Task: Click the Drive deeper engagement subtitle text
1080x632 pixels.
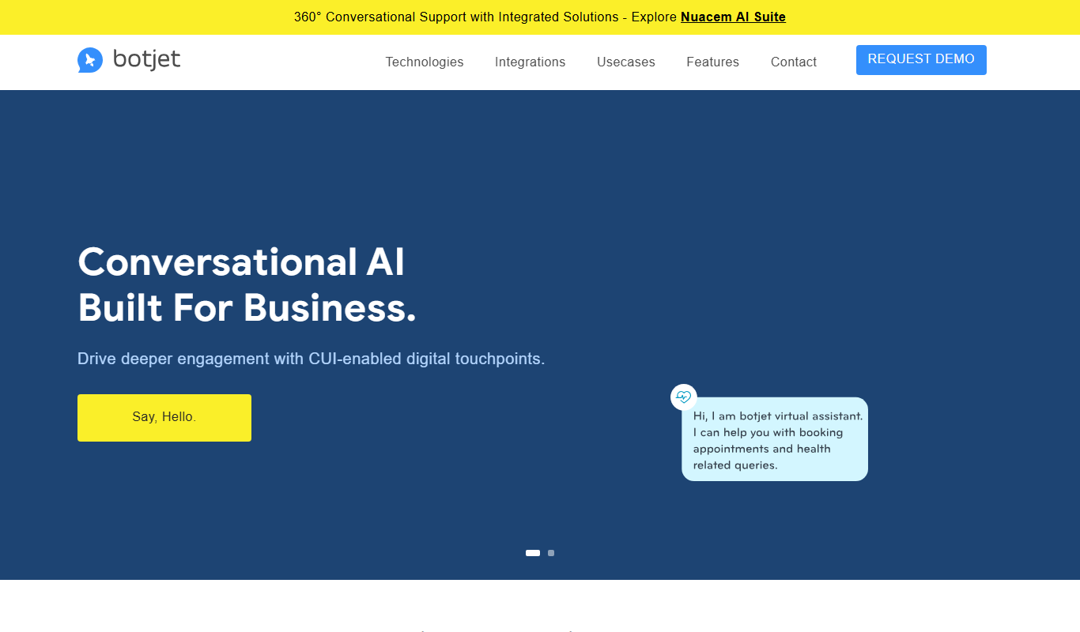Action: (x=312, y=359)
